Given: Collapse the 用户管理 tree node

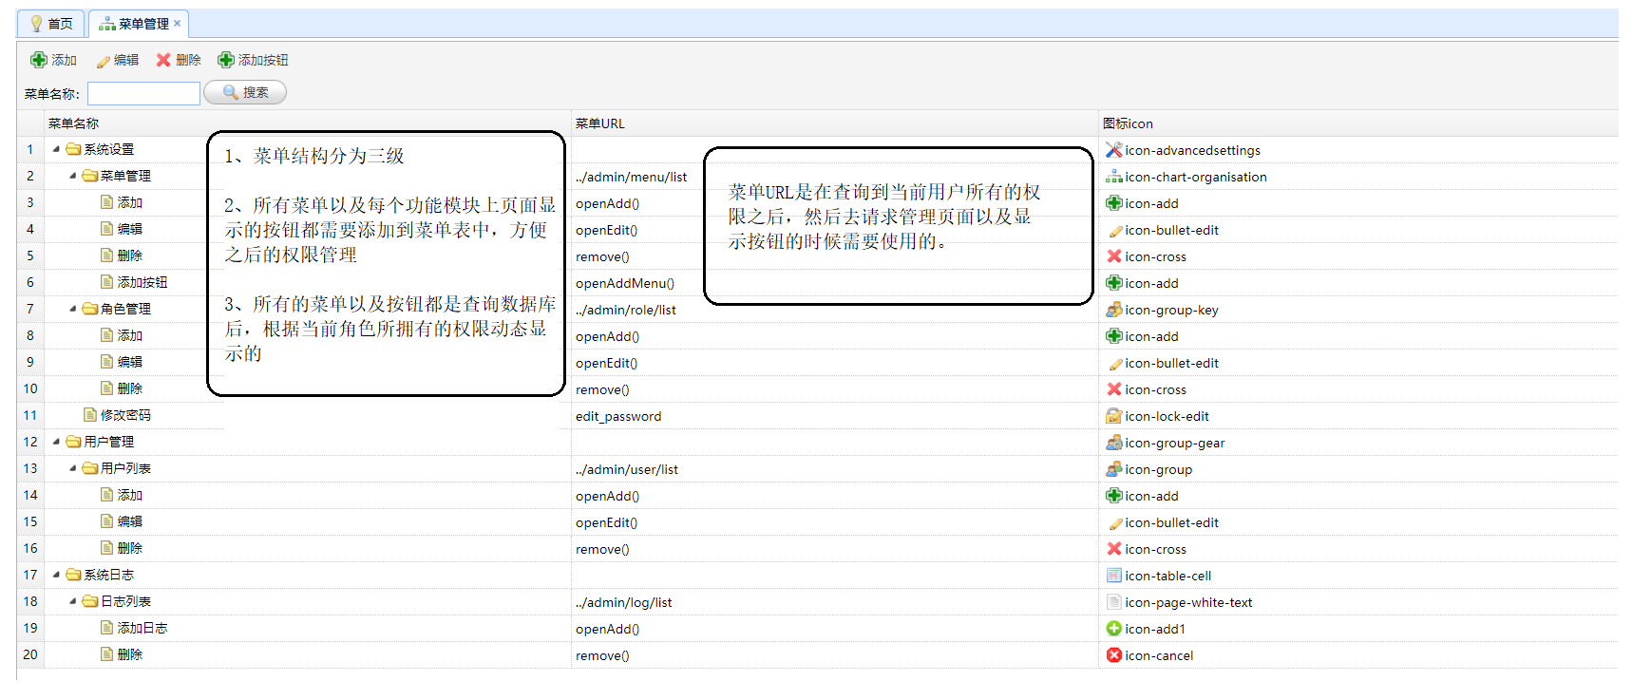Looking at the screenshot, I should pyautogui.click(x=56, y=442).
